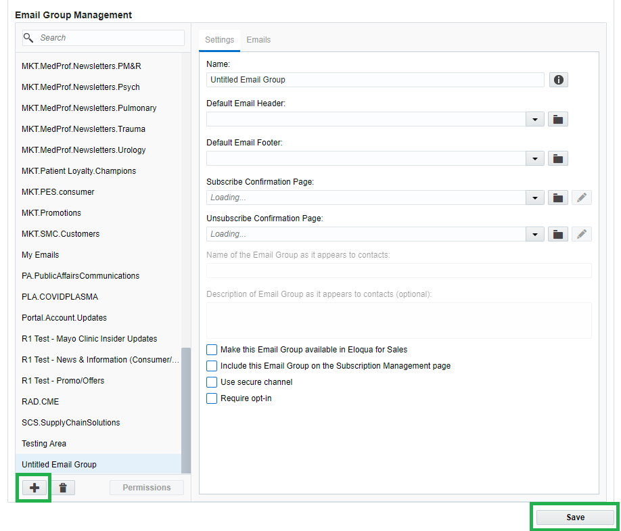This screenshot has width=621, height=531.
Task: Check Include on Subscription Management page
Action: (212, 366)
